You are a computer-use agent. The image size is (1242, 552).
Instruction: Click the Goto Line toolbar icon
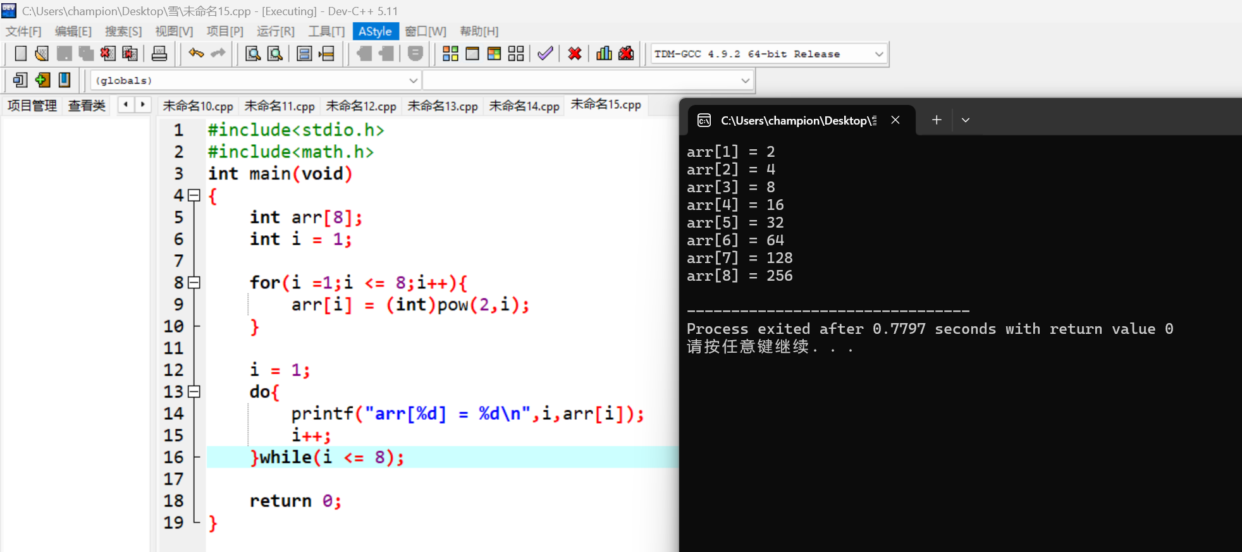(326, 54)
